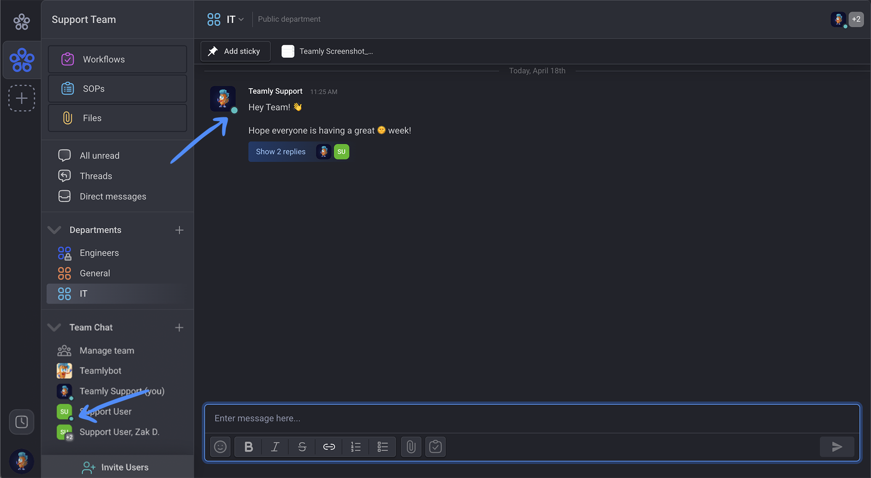This screenshot has height=478, width=871.
Task: Open the clock history icon
Action: click(x=21, y=421)
